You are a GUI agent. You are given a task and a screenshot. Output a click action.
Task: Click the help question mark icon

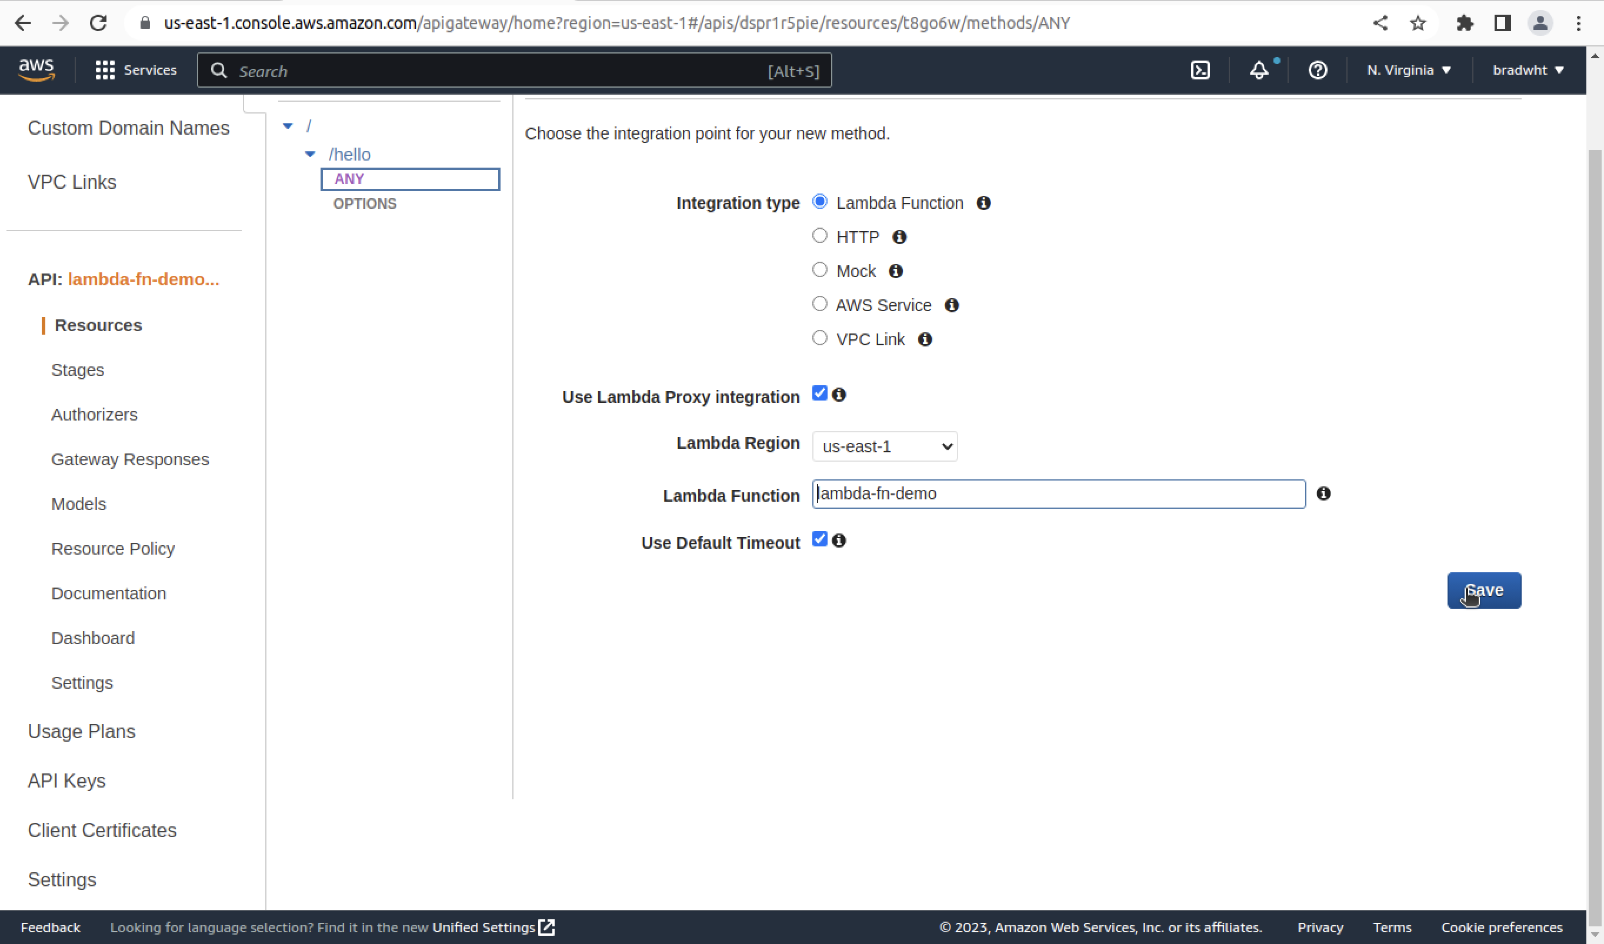point(1319,69)
